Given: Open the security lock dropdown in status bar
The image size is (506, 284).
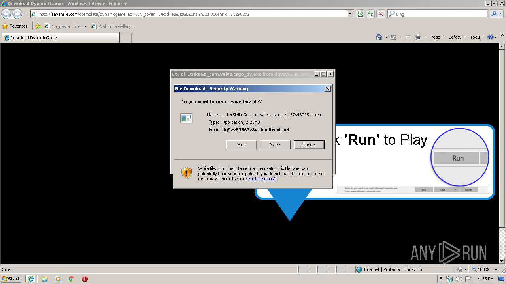Looking at the screenshot, I should tap(461, 269).
